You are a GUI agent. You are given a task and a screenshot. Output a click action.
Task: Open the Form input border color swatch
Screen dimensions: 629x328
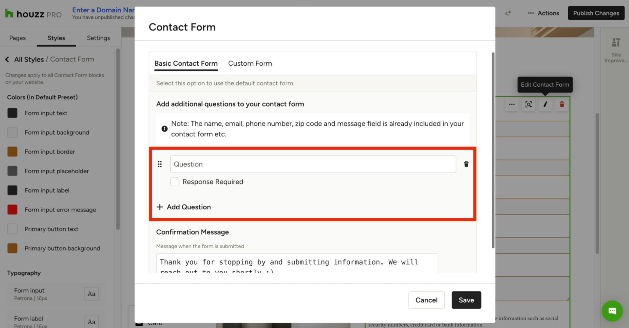coord(12,152)
